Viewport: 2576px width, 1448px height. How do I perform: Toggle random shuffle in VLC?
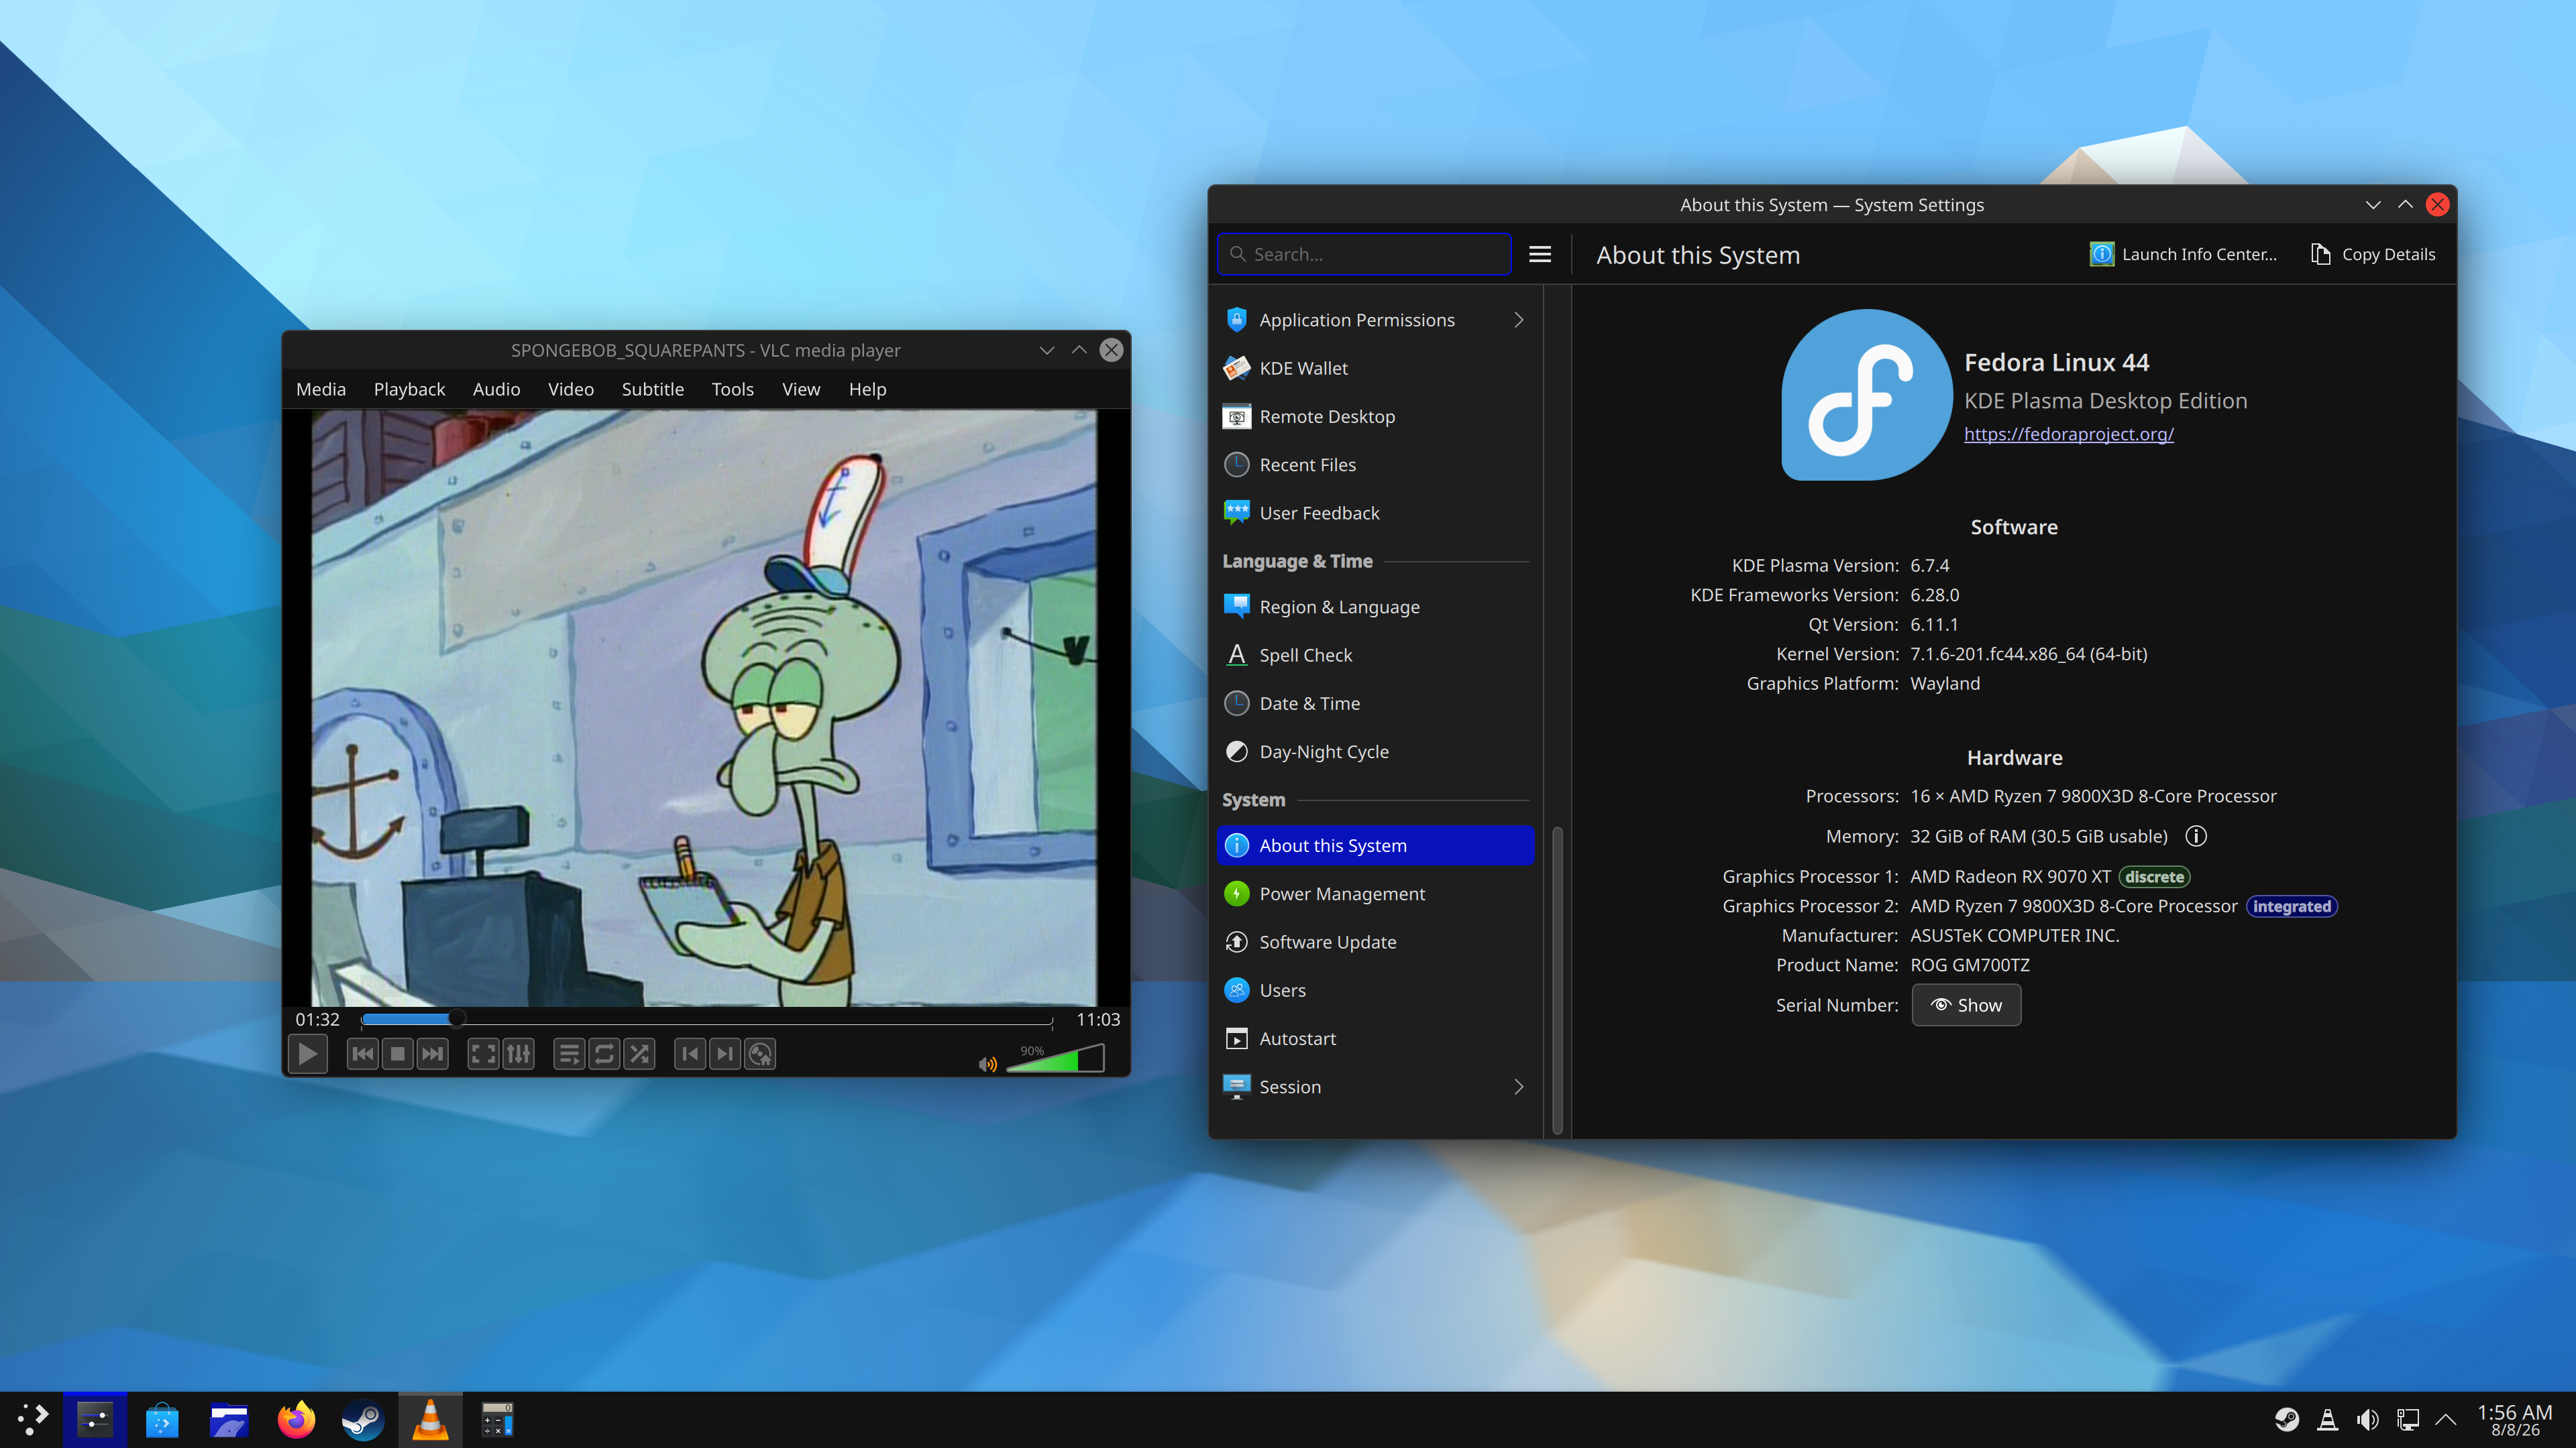(640, 1053)
